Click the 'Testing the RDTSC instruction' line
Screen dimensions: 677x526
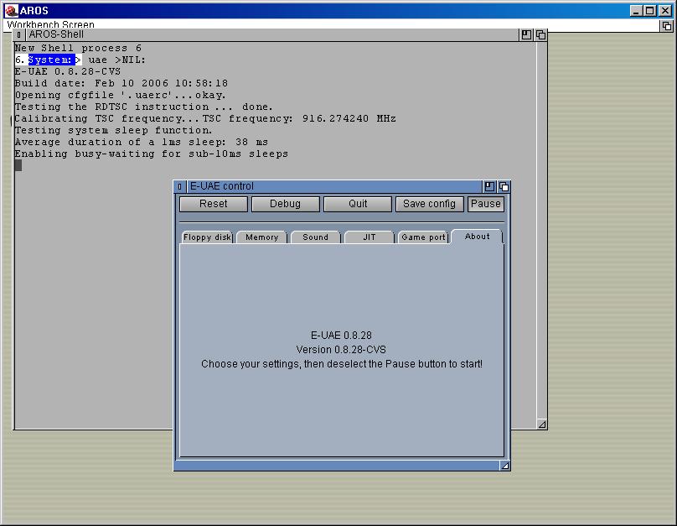pos(144,107)
